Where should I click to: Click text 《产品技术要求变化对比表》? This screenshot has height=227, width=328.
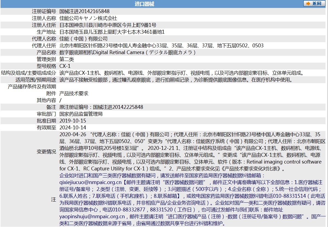[x=251, y=168]
